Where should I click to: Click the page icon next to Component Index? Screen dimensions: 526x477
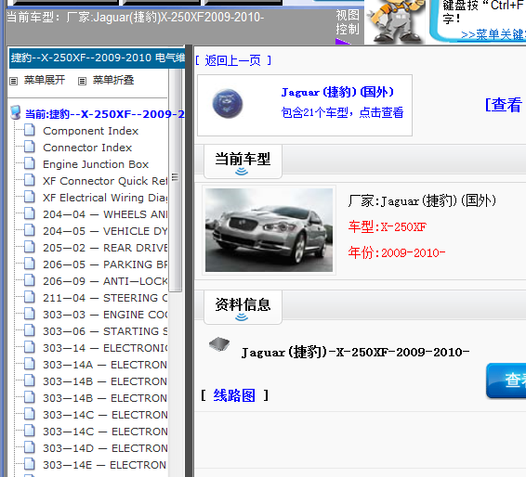coord(30,130)
